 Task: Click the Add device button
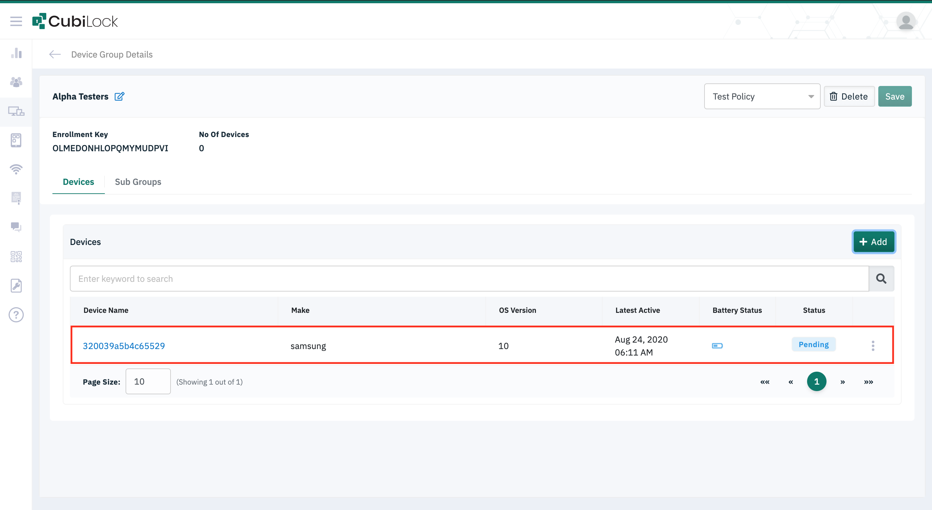[873, 242]
